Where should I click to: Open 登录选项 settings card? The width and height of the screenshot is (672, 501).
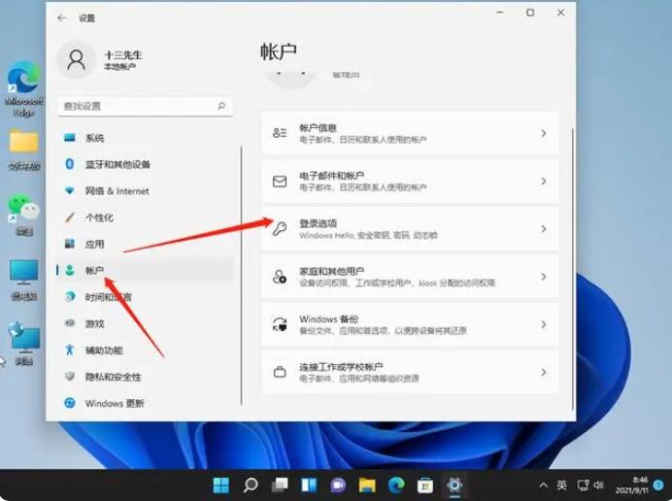point(410,229)
